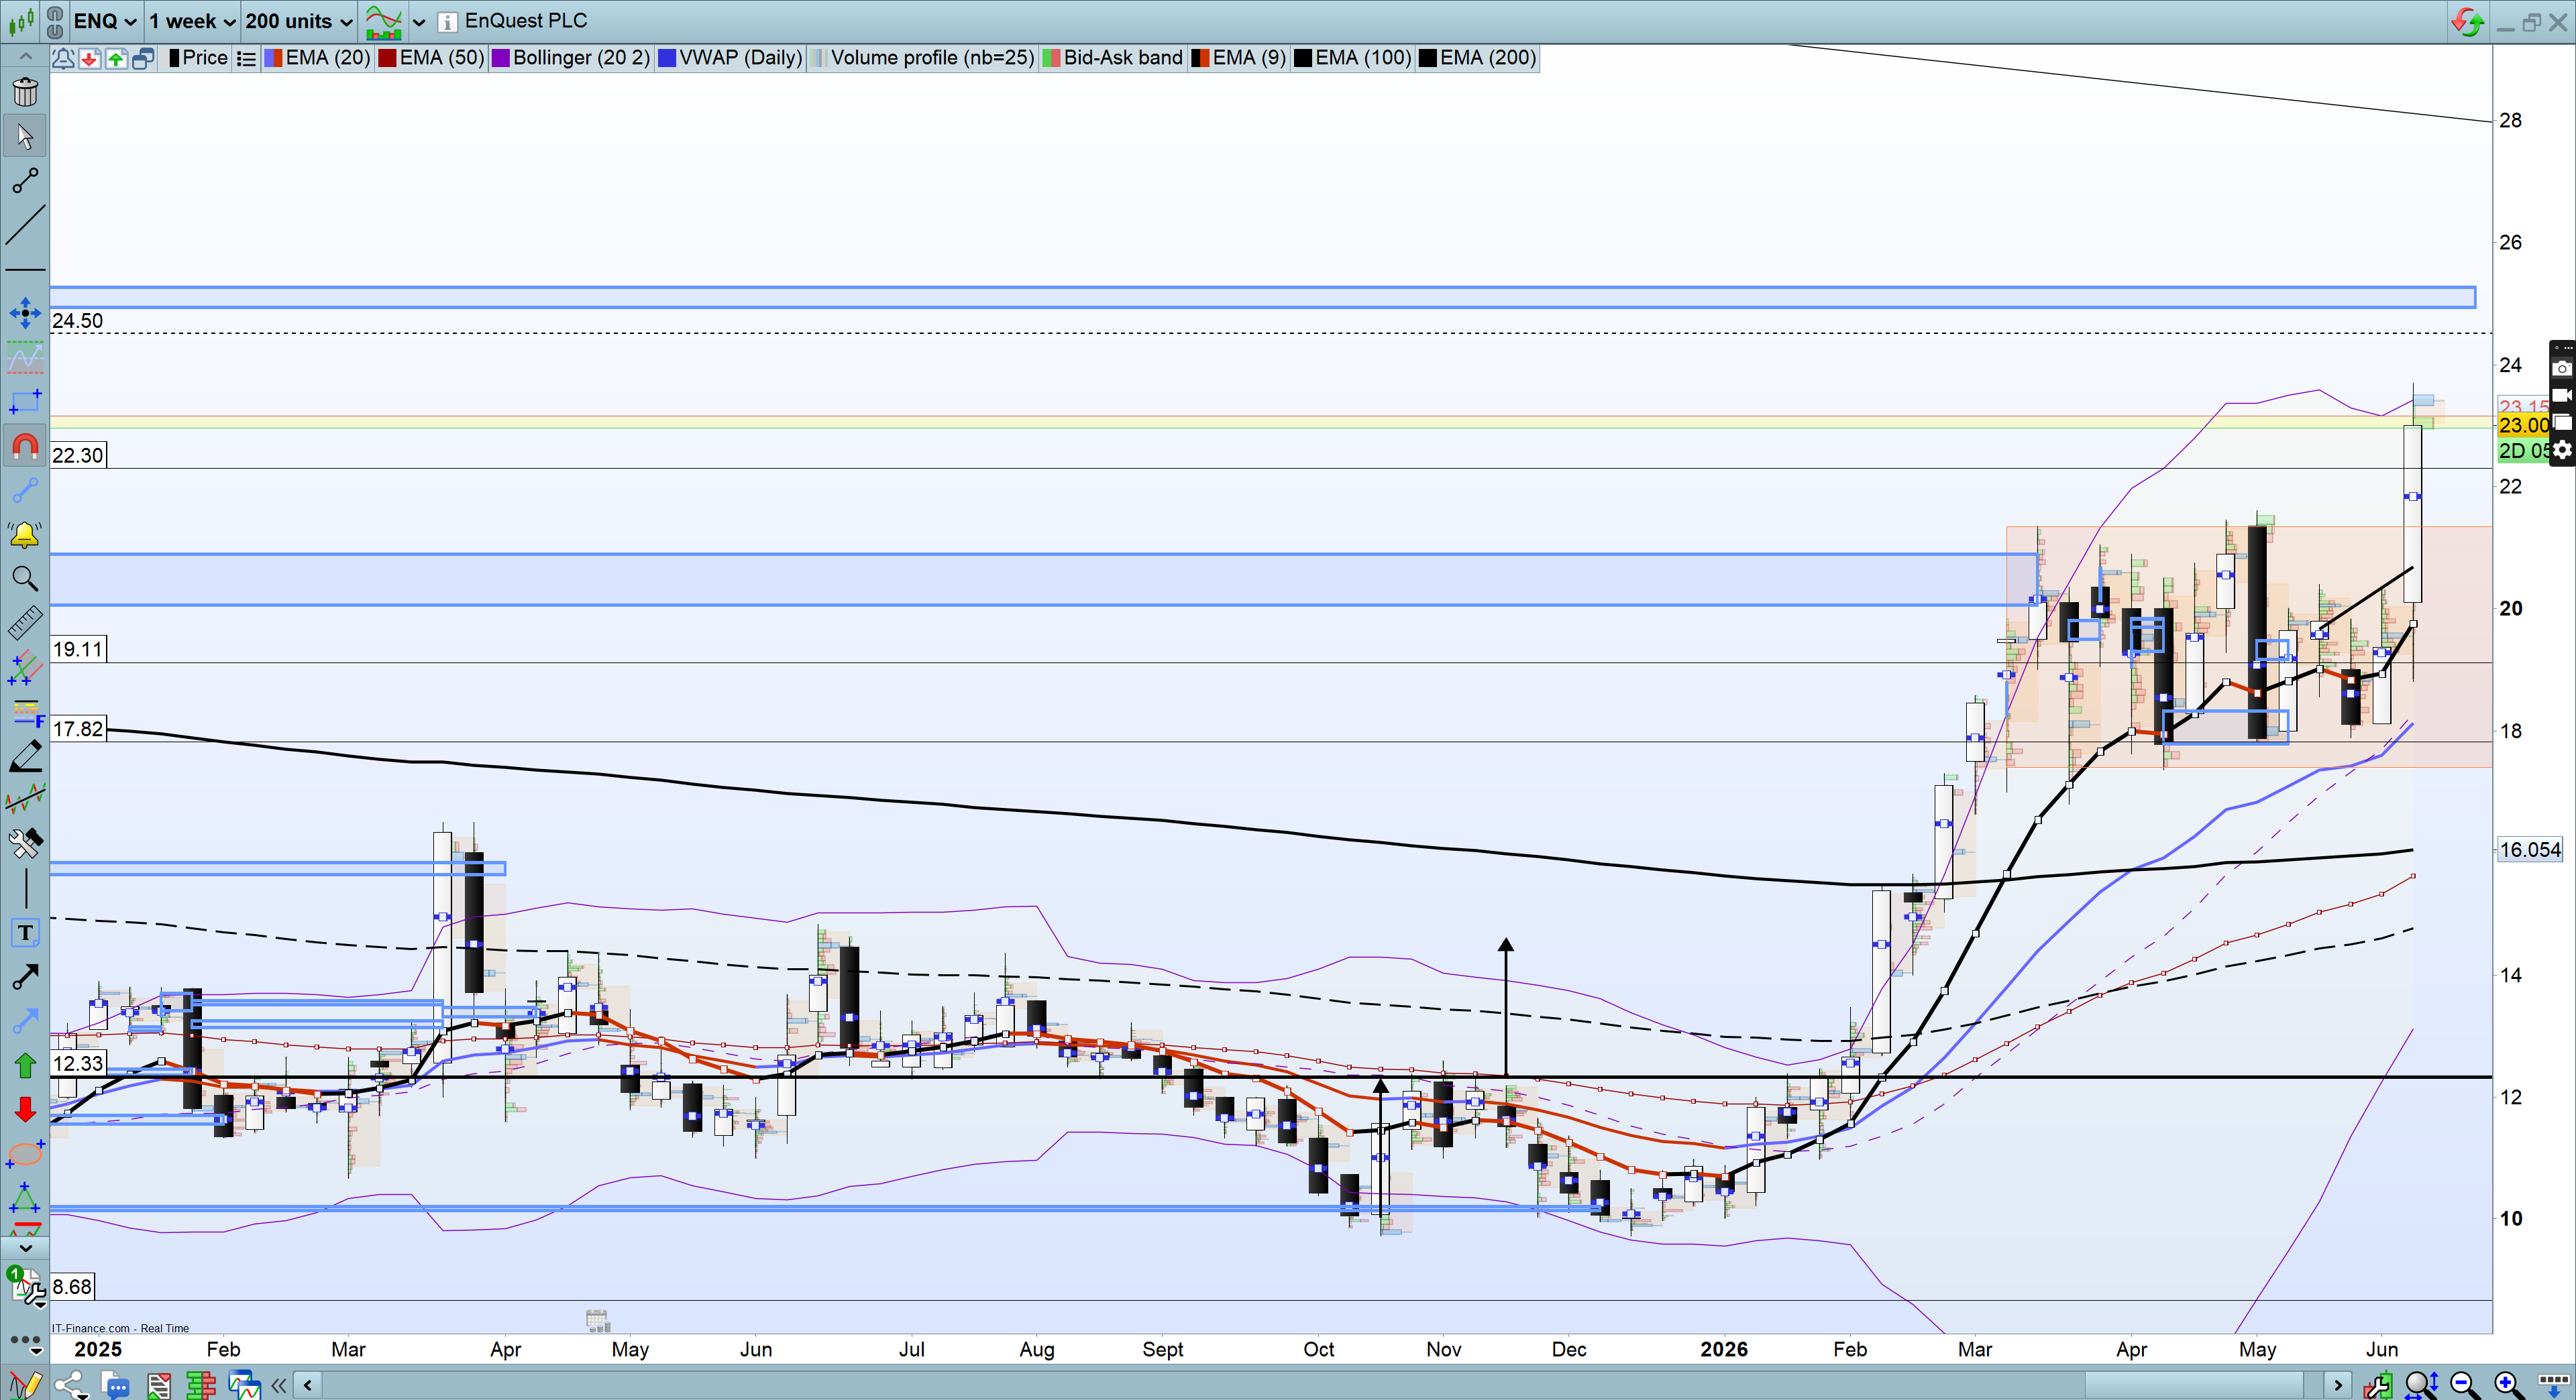Open EMA (100) indicator settings
Screen dimensions: 2576x1400
[1353, 58]
